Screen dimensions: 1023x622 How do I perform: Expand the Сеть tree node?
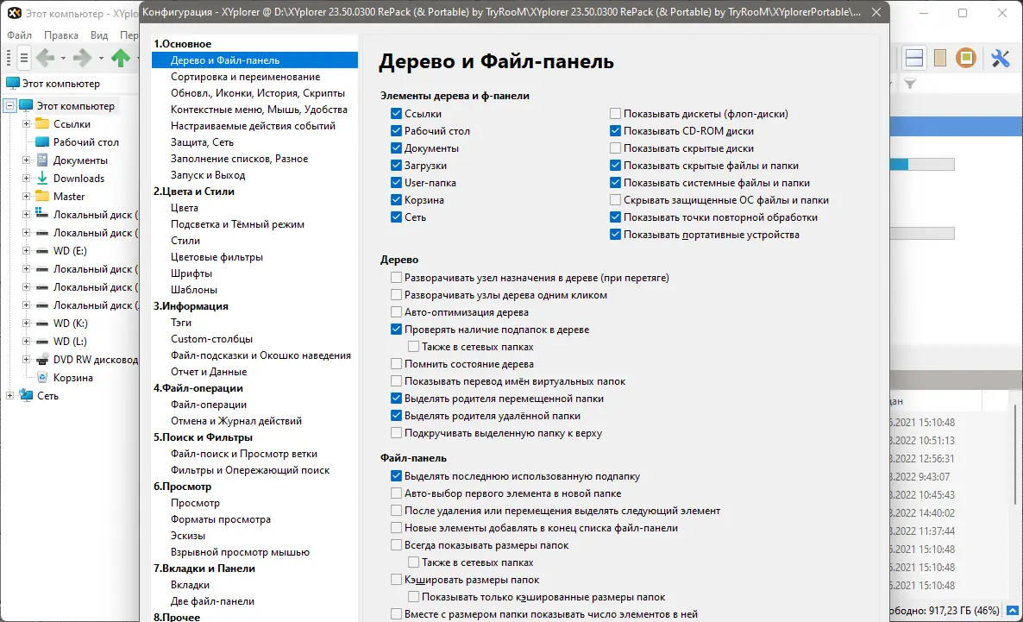9,395
